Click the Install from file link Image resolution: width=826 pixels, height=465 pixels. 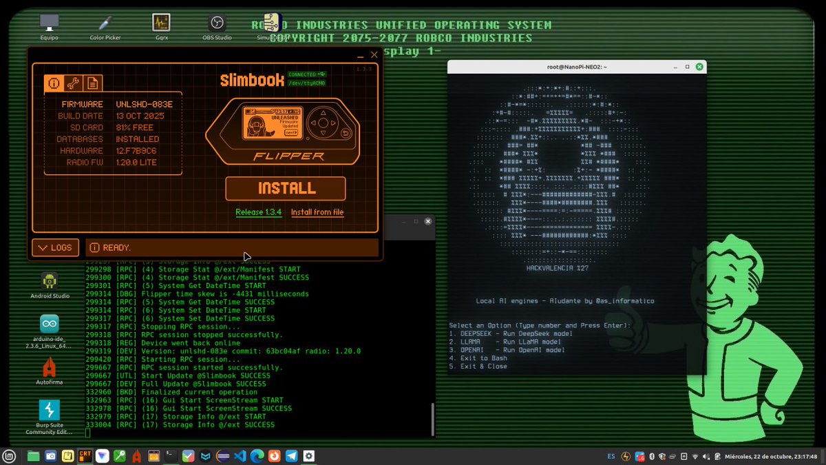(317, 212)
